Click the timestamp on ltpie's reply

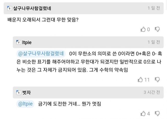[x=154, y=42]
